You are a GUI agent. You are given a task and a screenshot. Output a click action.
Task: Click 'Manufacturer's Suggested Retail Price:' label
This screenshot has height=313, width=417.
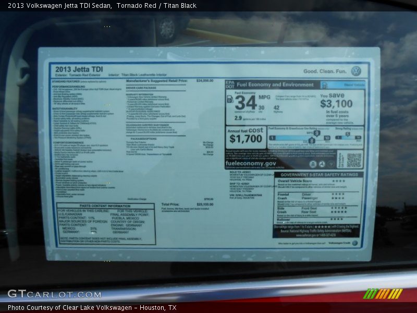[x=157, y=81]
